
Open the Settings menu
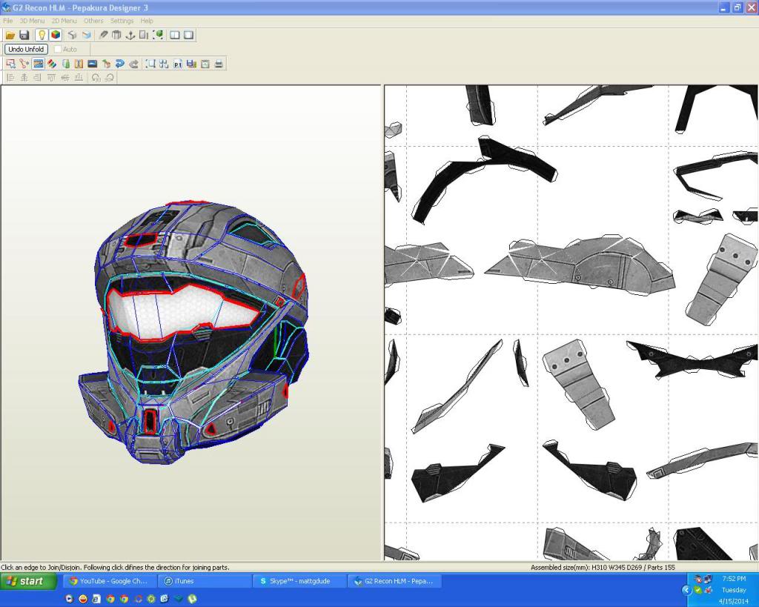click(x=122, y=21)
